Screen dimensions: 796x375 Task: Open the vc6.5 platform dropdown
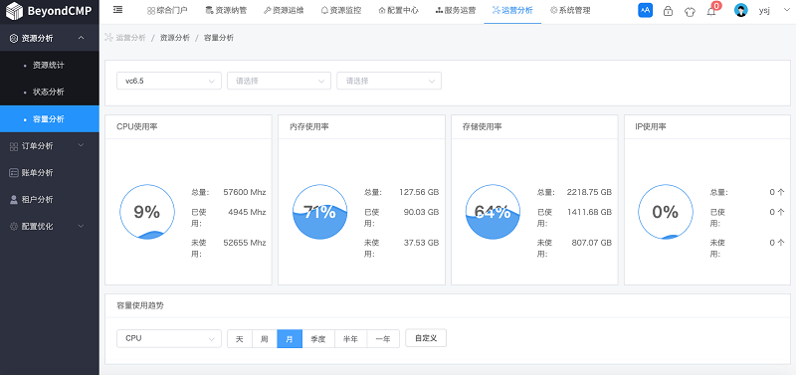click(169, 81)
